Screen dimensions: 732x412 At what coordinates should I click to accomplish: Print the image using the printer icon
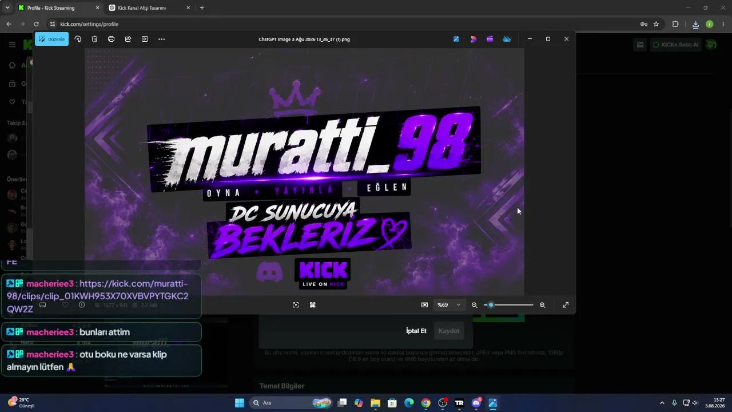111,39
